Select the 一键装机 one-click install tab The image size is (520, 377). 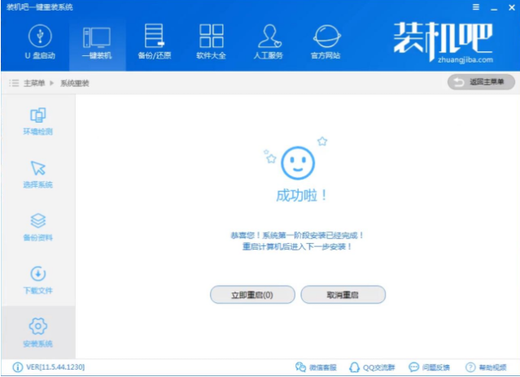tap(97, 42)
